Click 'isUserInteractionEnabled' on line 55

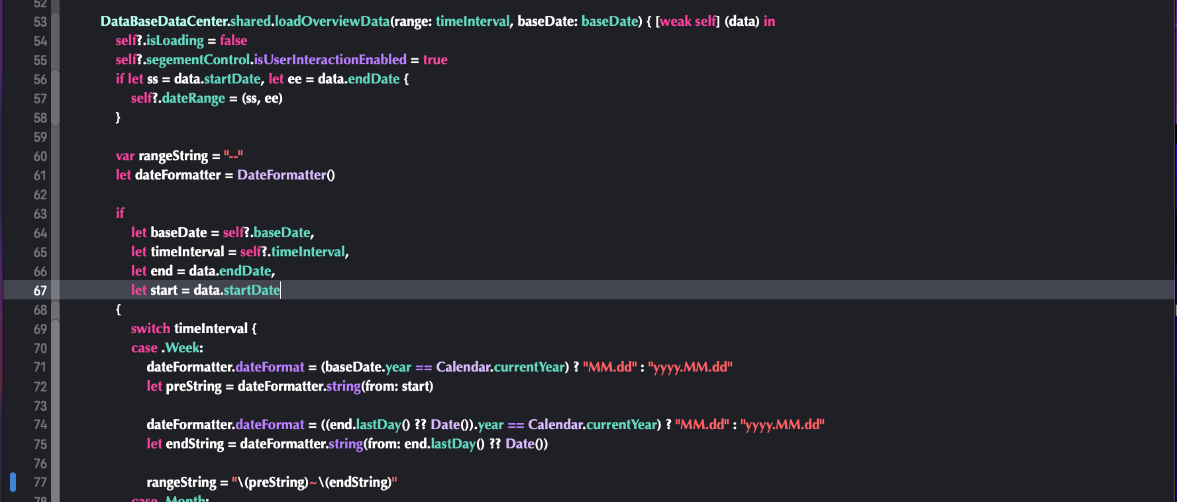pos(331,60)
